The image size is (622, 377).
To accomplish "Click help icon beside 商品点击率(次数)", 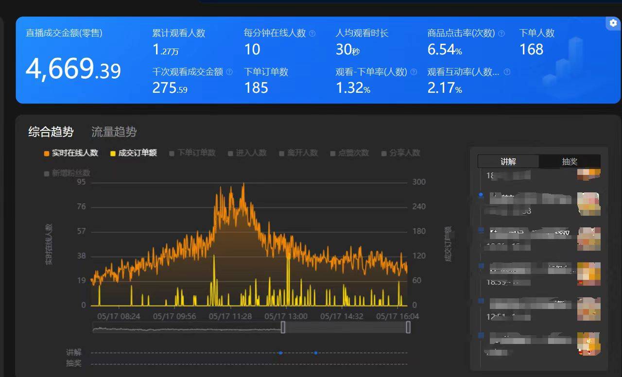I will click(x=501, y=34).
